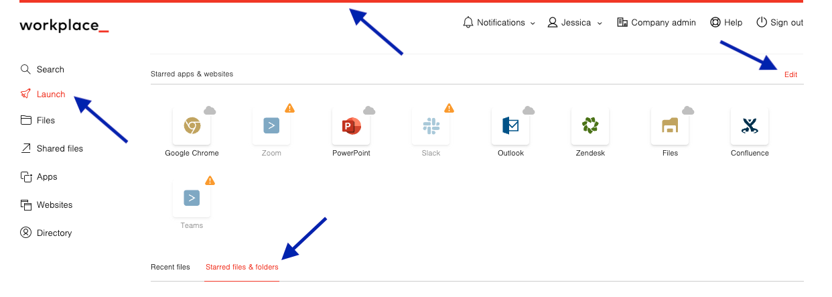Launch the Outlook app tile
Image resolution: width=832 pixels, height=297 pixels.
point(510,125)
